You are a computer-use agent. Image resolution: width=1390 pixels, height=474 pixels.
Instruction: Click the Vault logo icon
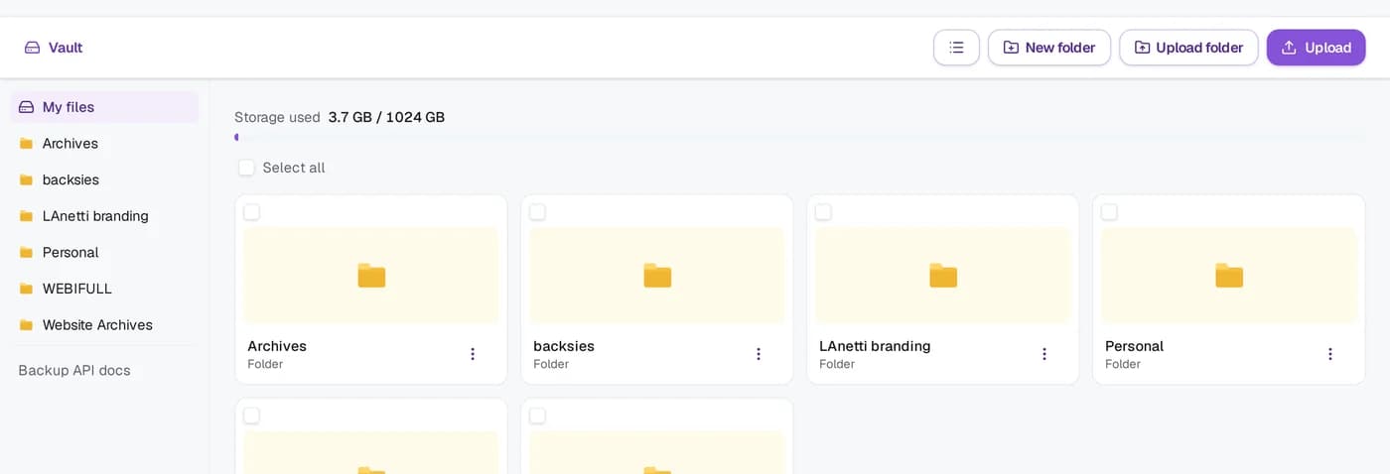tap(33, 48)
